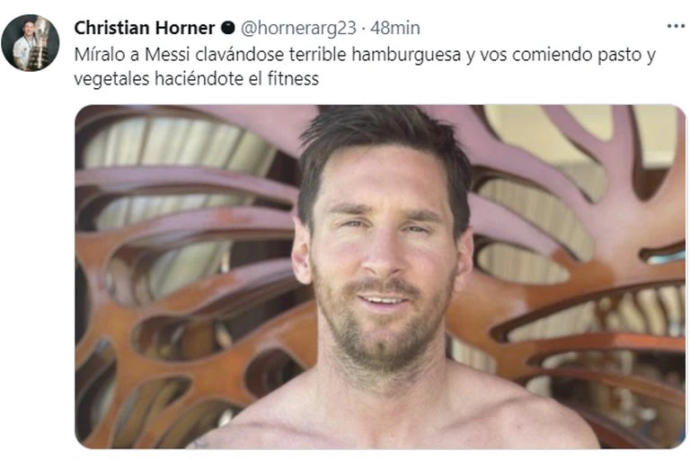This screenshot has width=690, height=460.
Task: Open Christian Horner's profile via display name
Action: tap(145, 28)
